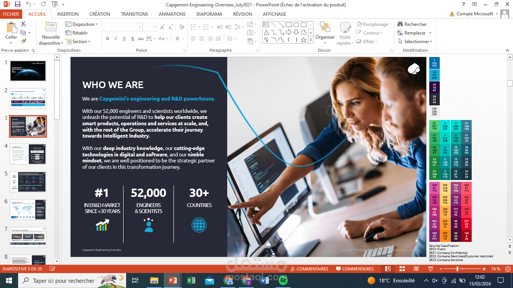Open the Remplacer dropdown arrow
The image size is (513, 288).
[x=430, y=33]
